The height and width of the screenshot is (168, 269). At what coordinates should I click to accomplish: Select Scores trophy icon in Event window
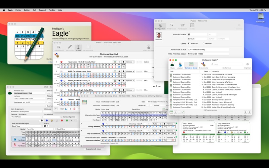78,48
